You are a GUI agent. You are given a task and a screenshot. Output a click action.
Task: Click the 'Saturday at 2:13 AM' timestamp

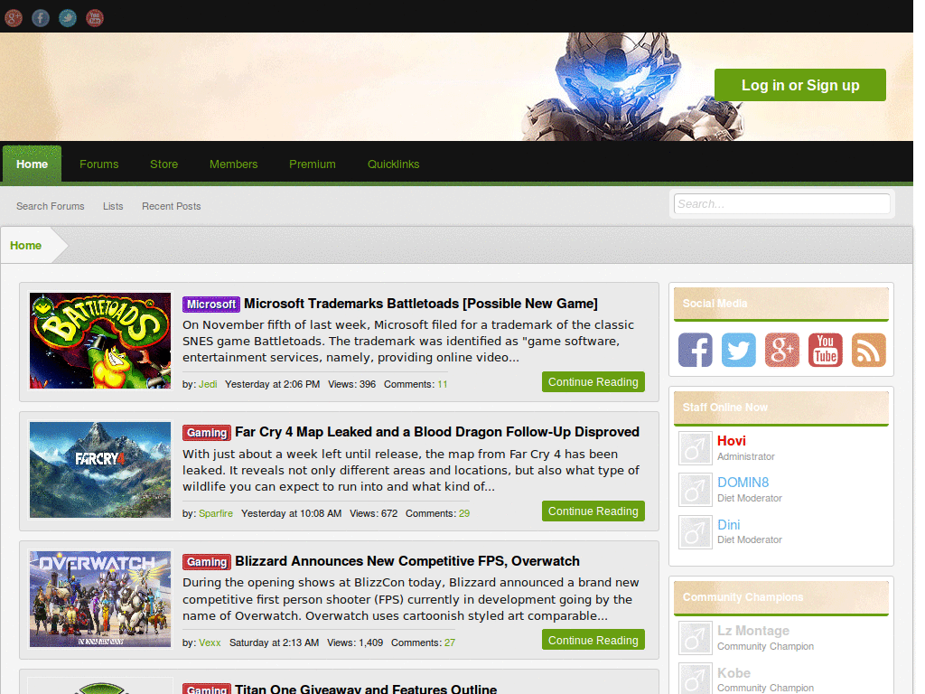click(275, 642)
